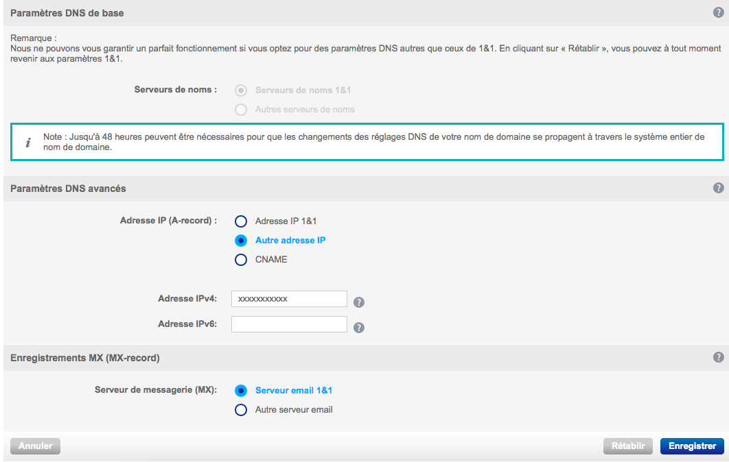Select Autre adresse IP radio button
This screenshot has height=462, width=729.
(x=241, y=241)
